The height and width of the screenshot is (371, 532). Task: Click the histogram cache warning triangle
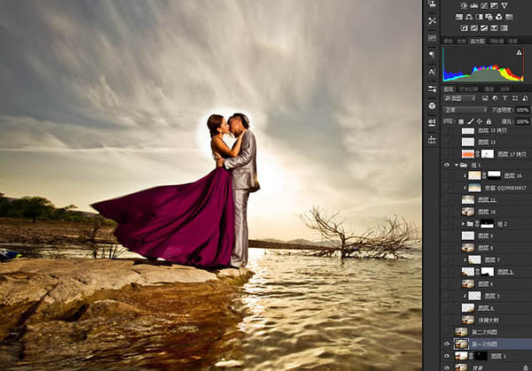pyautogui.click(x=519, y=52)
